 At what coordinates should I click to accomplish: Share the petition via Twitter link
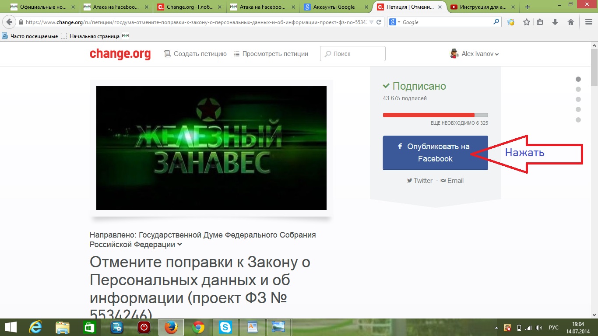(419, 181)
